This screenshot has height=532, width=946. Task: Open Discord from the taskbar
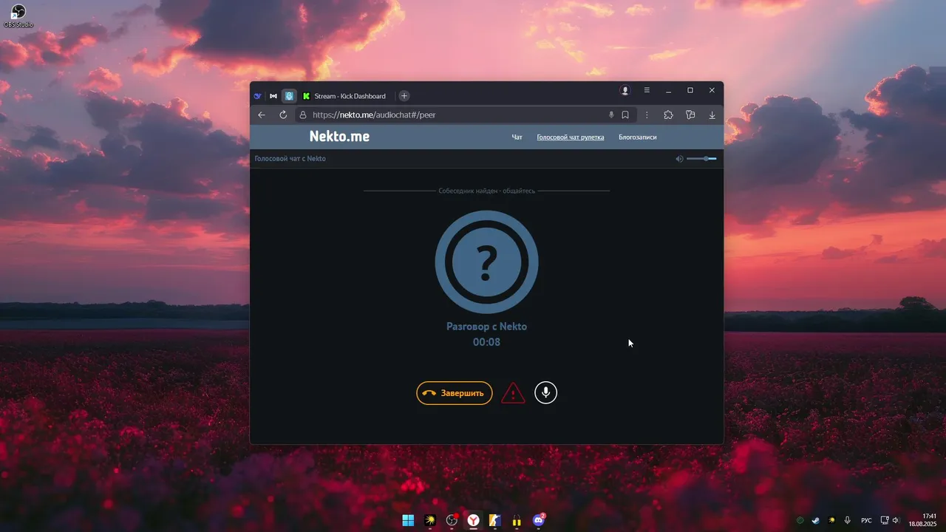[x=539, y=521]
